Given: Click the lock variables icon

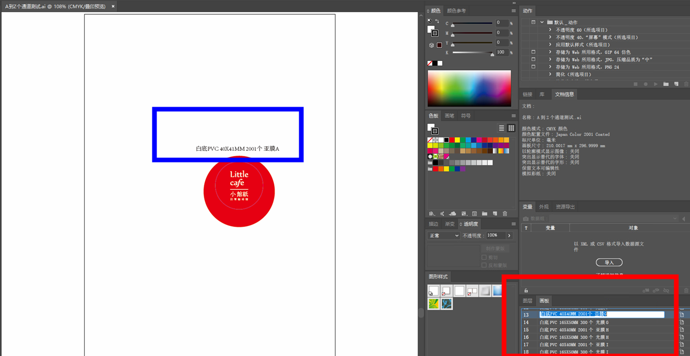Looking at the screenshot, I should click(526, 290).
